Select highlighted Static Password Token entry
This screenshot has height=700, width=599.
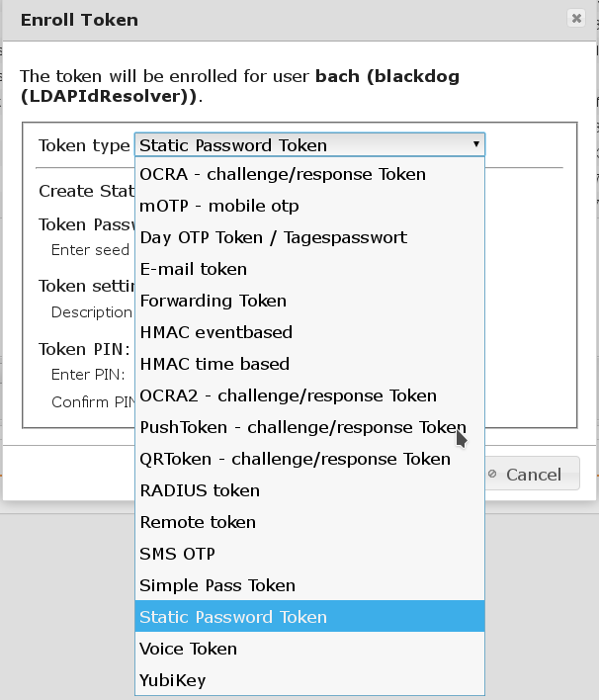click(233, 617)
